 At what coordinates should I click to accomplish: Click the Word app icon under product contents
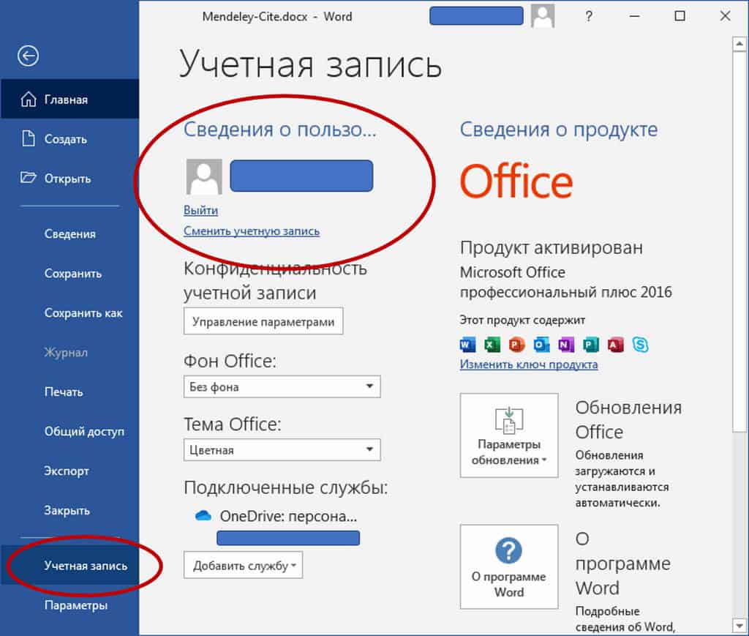tap(467, 345)
